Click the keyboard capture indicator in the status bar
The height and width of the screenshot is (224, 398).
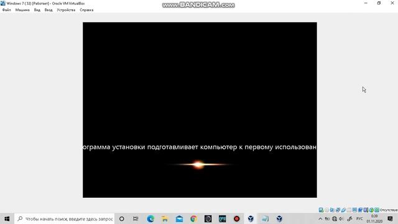tap(377, 210)
